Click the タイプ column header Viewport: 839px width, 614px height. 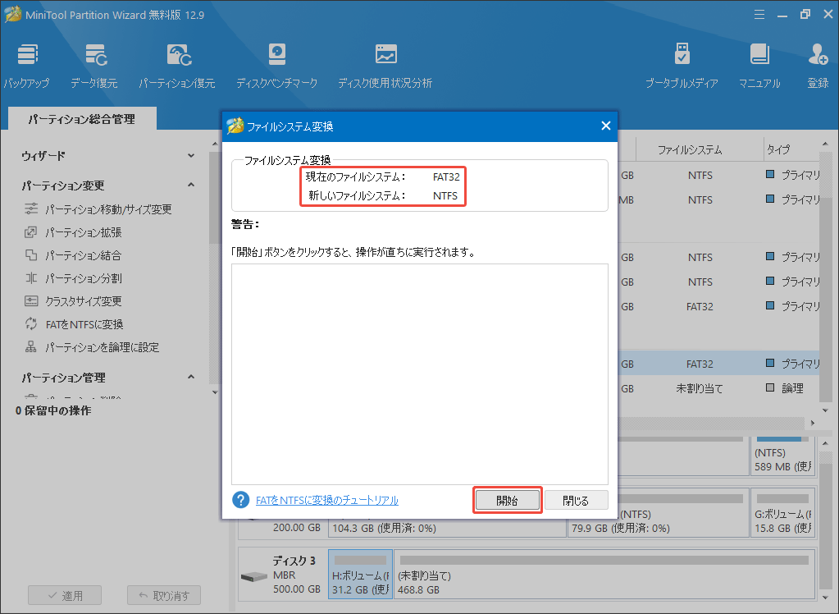[x=791, y=149]
